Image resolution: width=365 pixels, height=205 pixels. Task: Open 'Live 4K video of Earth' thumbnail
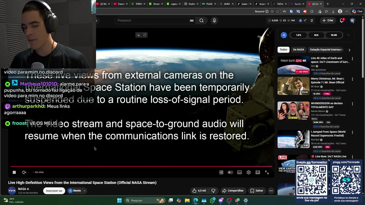tap(293, 65)
